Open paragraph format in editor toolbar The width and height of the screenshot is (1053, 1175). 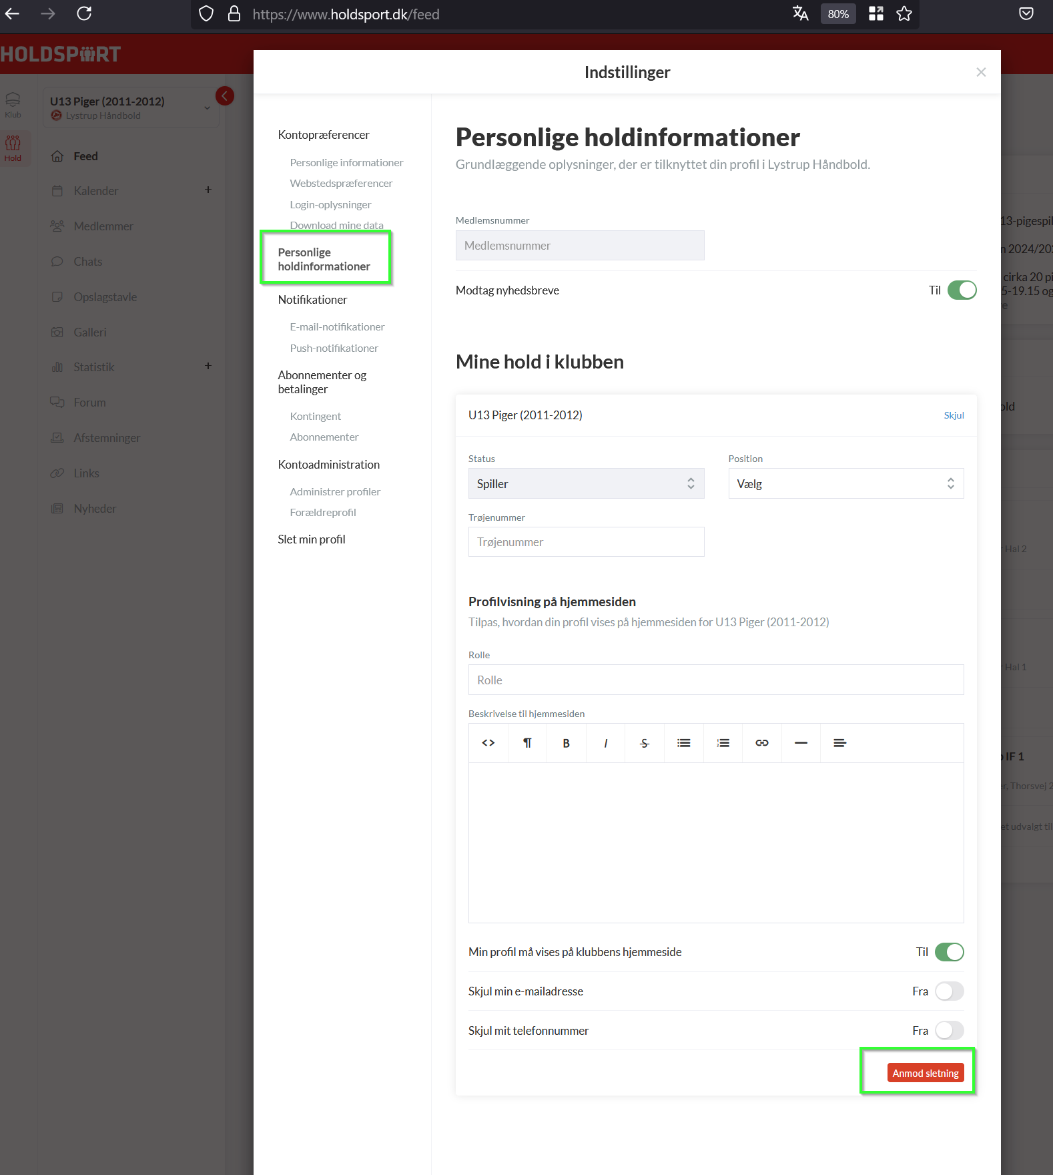click(527, 743)
